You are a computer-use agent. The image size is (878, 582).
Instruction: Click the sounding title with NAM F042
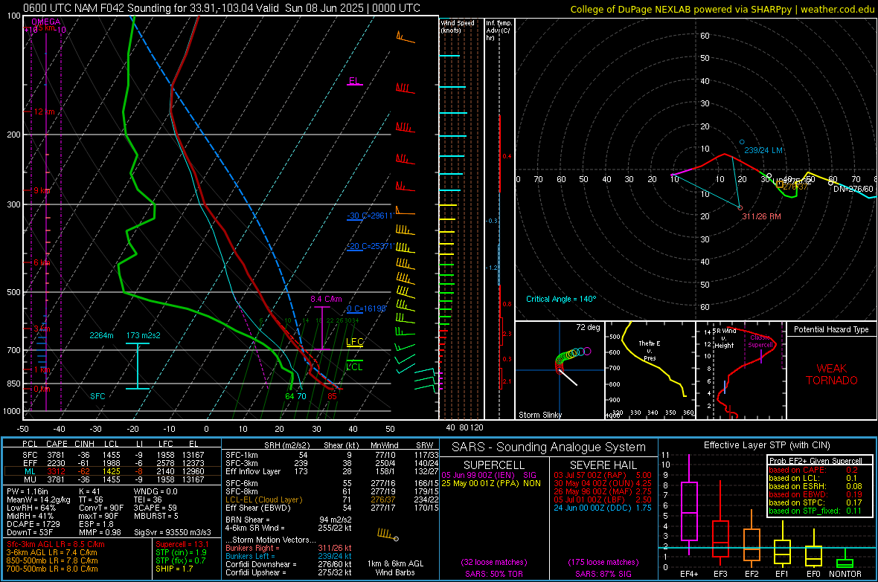coord(222,8)
